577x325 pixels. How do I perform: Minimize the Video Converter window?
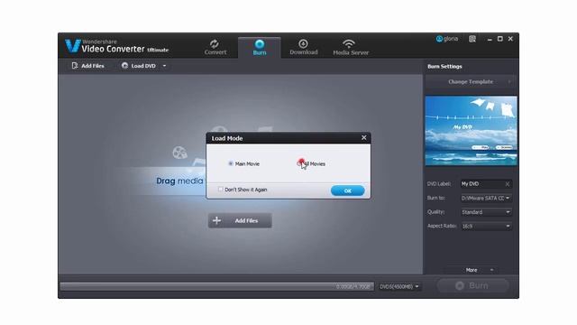pos(490,39)
